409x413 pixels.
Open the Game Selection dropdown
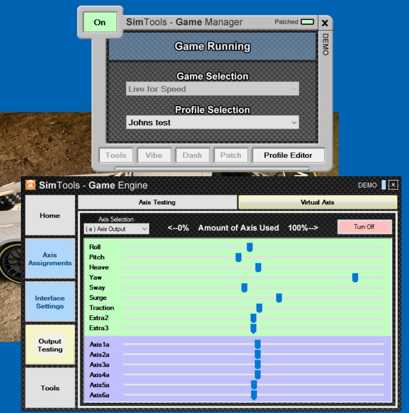(213, 89)
